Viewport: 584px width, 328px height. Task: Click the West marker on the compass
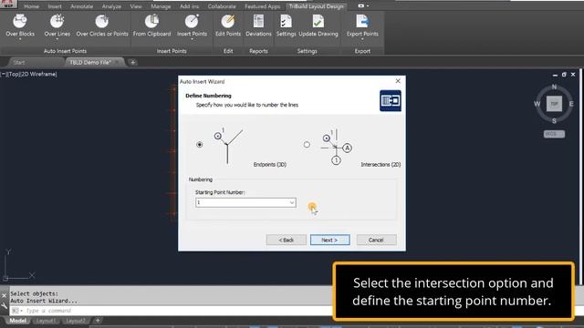[x=537, y=104]
